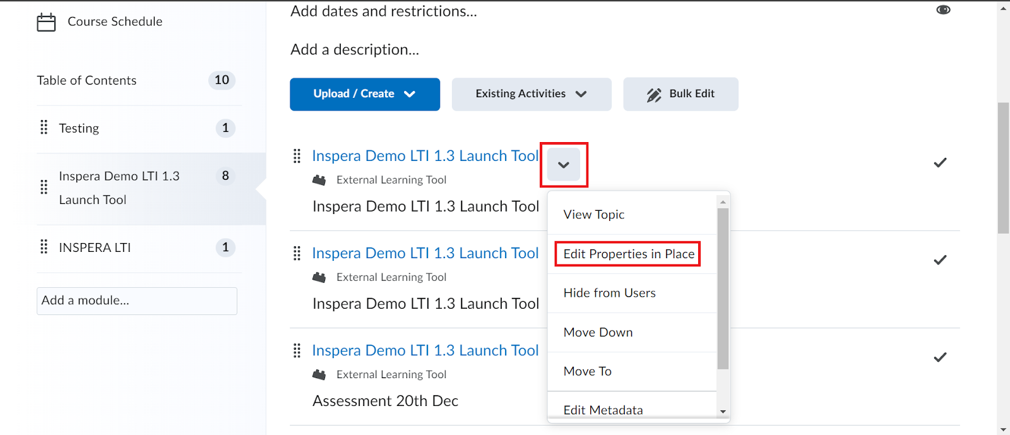This screenshot has height=435, width=1010.
Task: Click the Assessment 20th Dec completion checkmark
Action: (x=940, y=357)
